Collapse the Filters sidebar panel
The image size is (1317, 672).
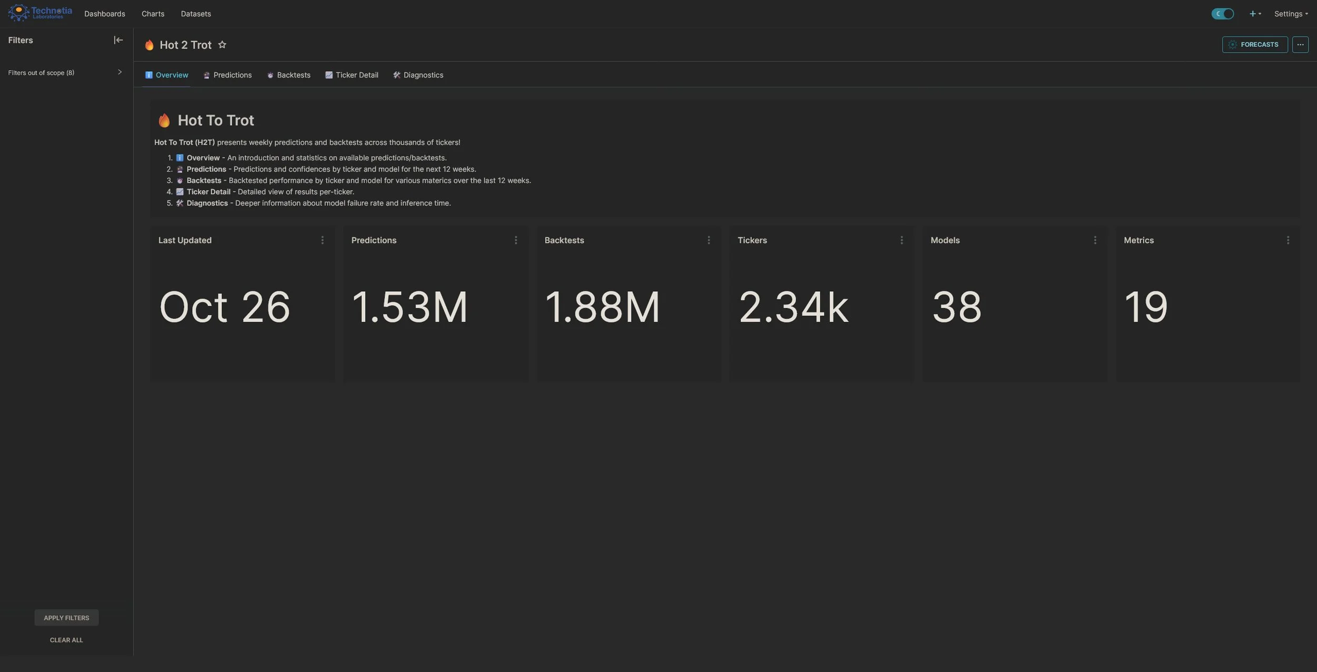(118, 40)
